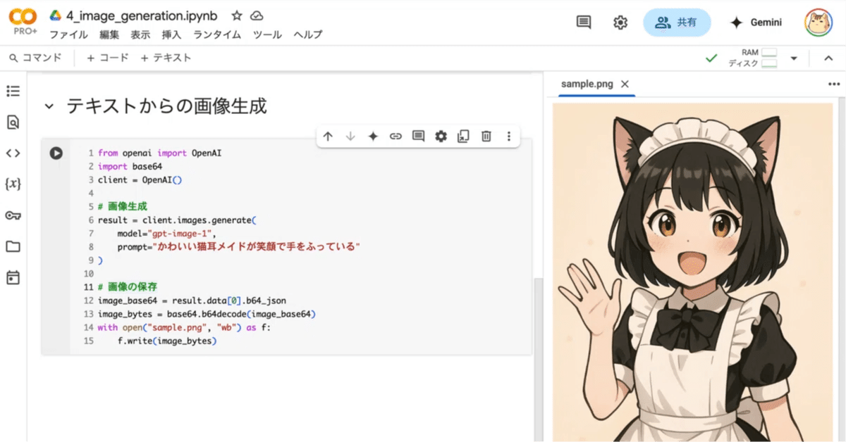The width and height of the screenshot is (846, 442).
Task: Open the secrets key panel
Action: pyautogui.click(x=13, y=215)
